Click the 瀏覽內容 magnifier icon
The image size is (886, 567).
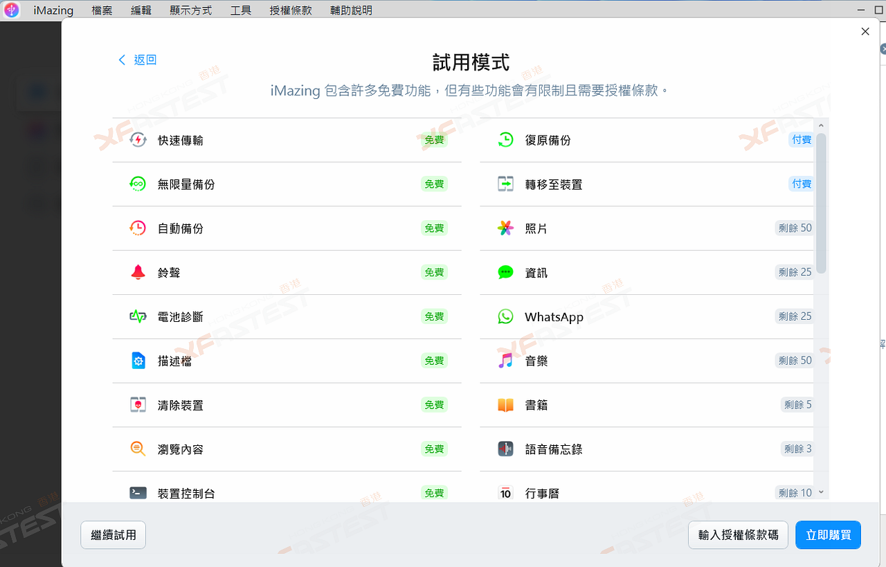[138, 449]
